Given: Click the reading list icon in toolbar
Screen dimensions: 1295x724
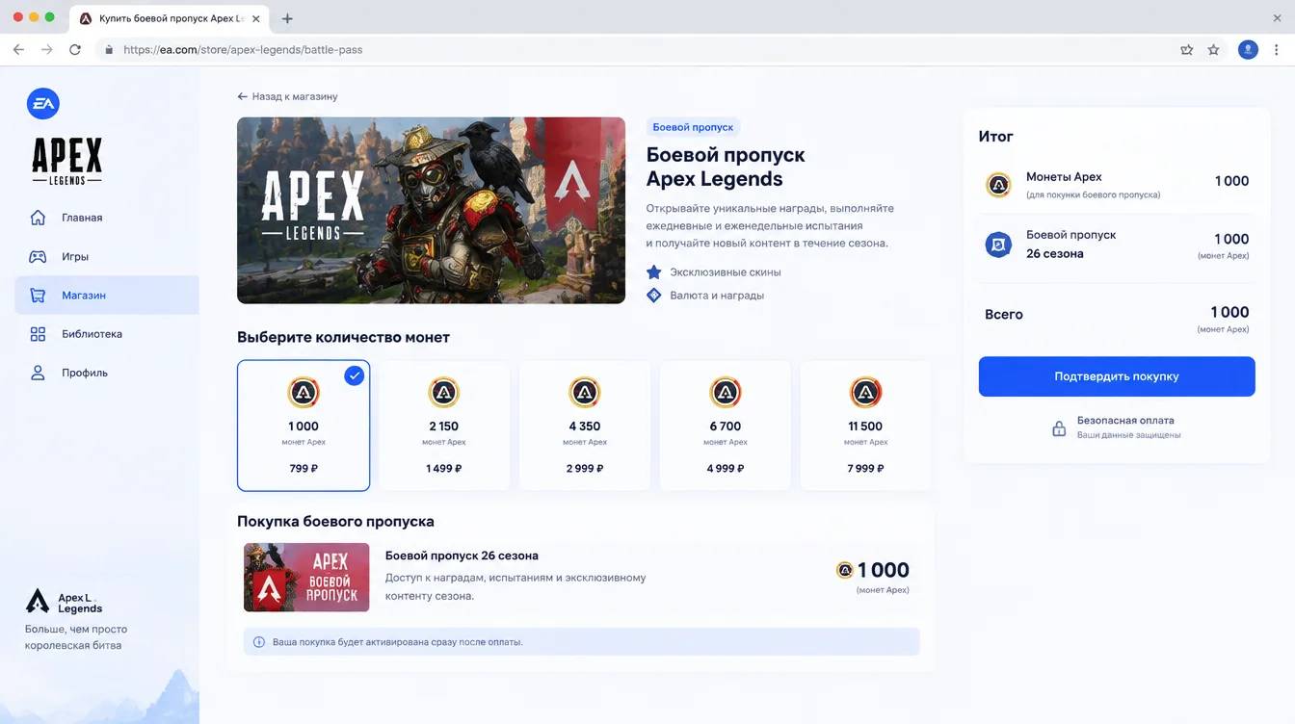Looking at the screenshot, I should 1187,49.
